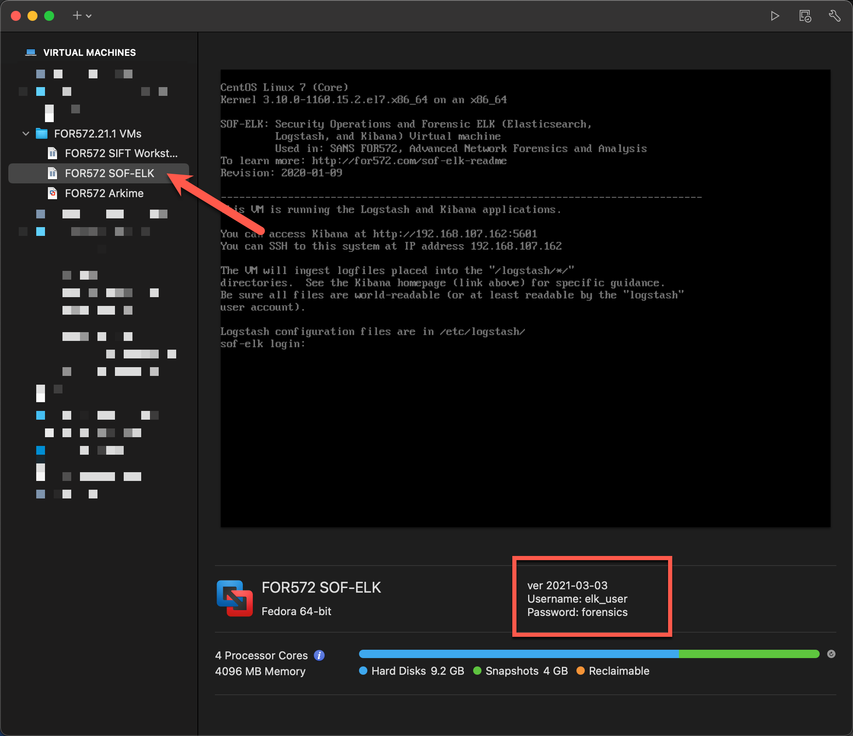Viewport: 853px width, 736px height.
Task: Click the Processor Cores info icon
Action: [319, 656]
